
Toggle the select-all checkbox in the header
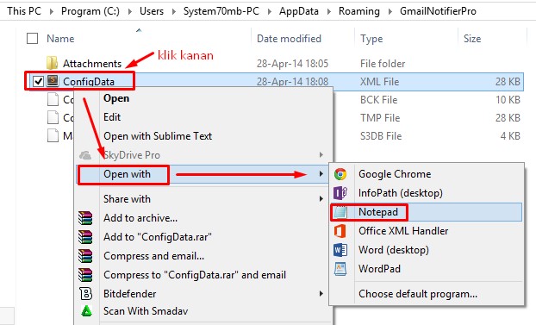(x=32, y=38)
